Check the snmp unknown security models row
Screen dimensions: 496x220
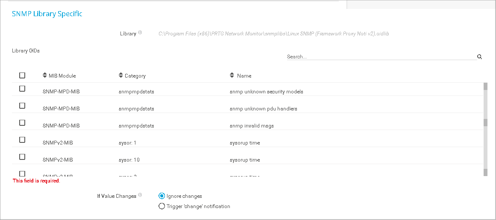[x=22, y=89]
